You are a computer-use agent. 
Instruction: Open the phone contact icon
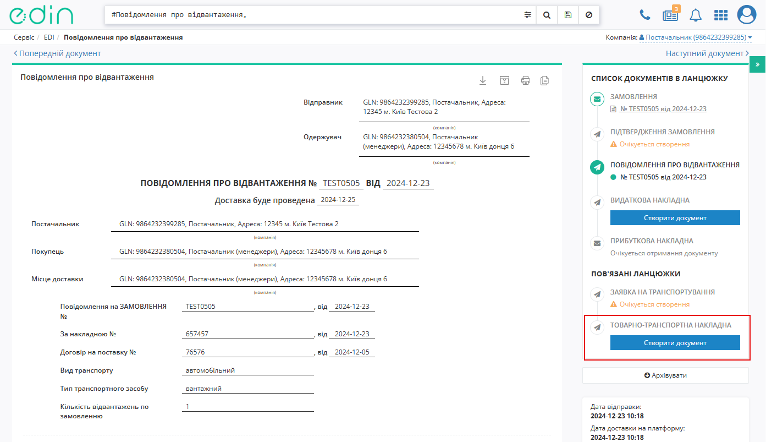click(x=644, y=15)
